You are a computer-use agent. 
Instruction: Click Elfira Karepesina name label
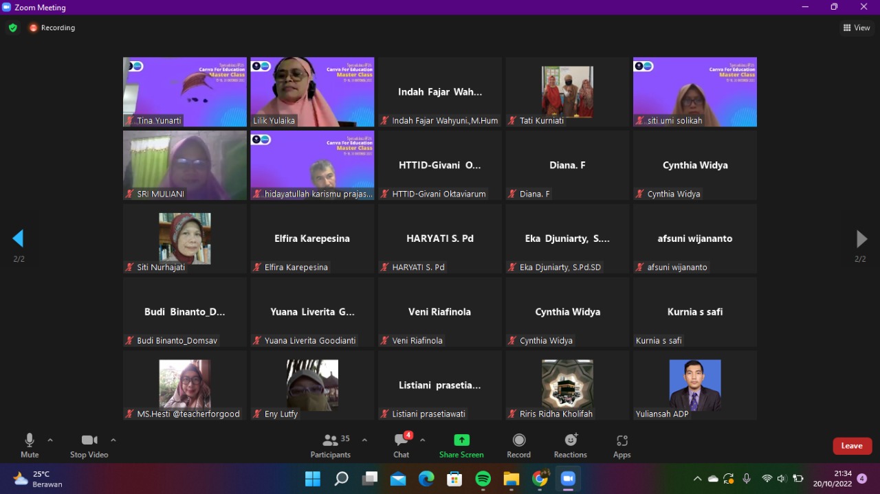296,267
